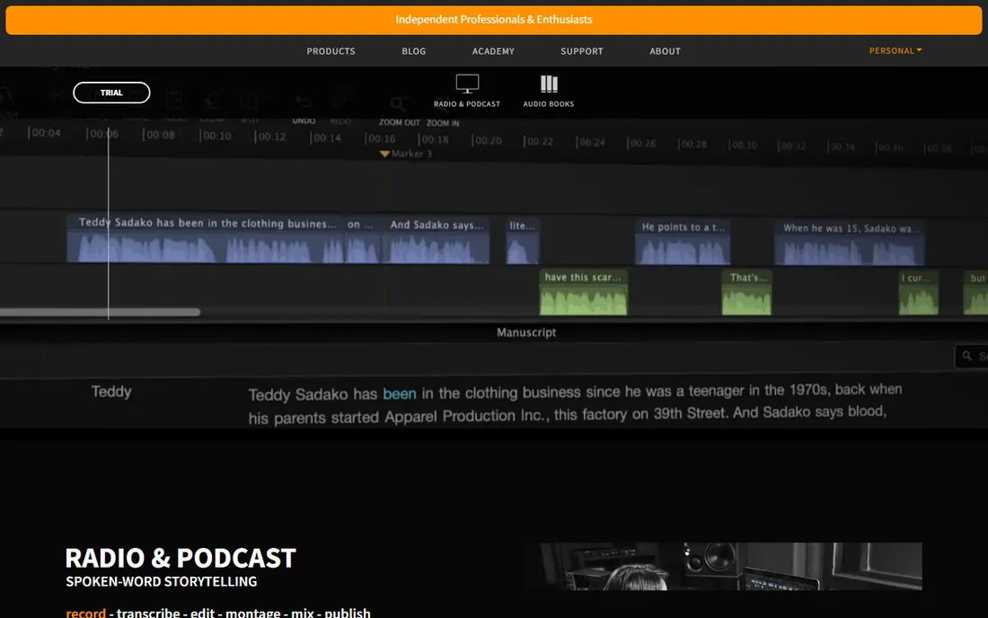Select the 'lite...' audio clip
This screenshot has height=618, width=988.
point(523,241)
